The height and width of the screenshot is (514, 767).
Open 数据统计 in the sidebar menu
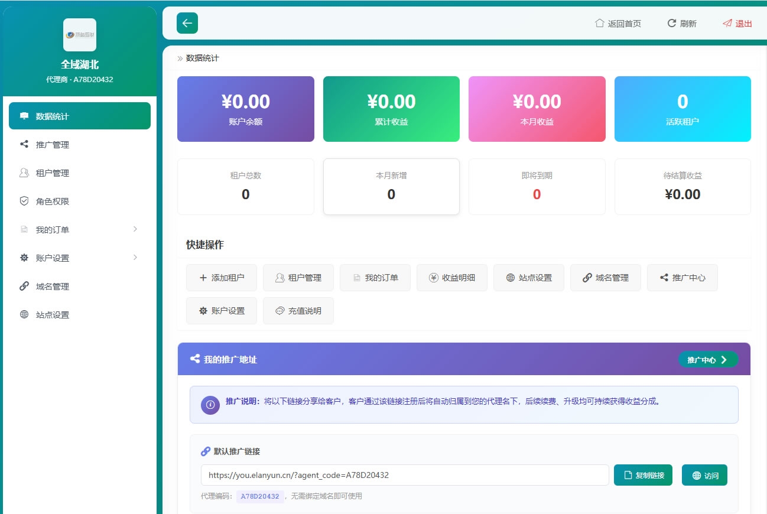[80, 116]
